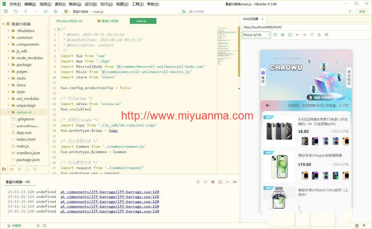Collapse the 盲盒h5前端 project root

(x=4, y=24)
